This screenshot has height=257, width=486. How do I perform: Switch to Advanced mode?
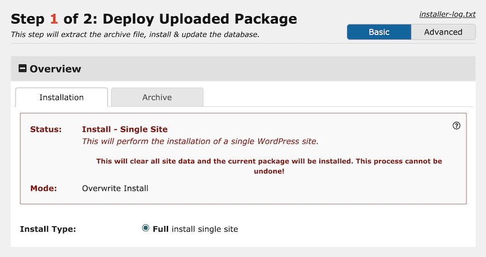[443, 32]
